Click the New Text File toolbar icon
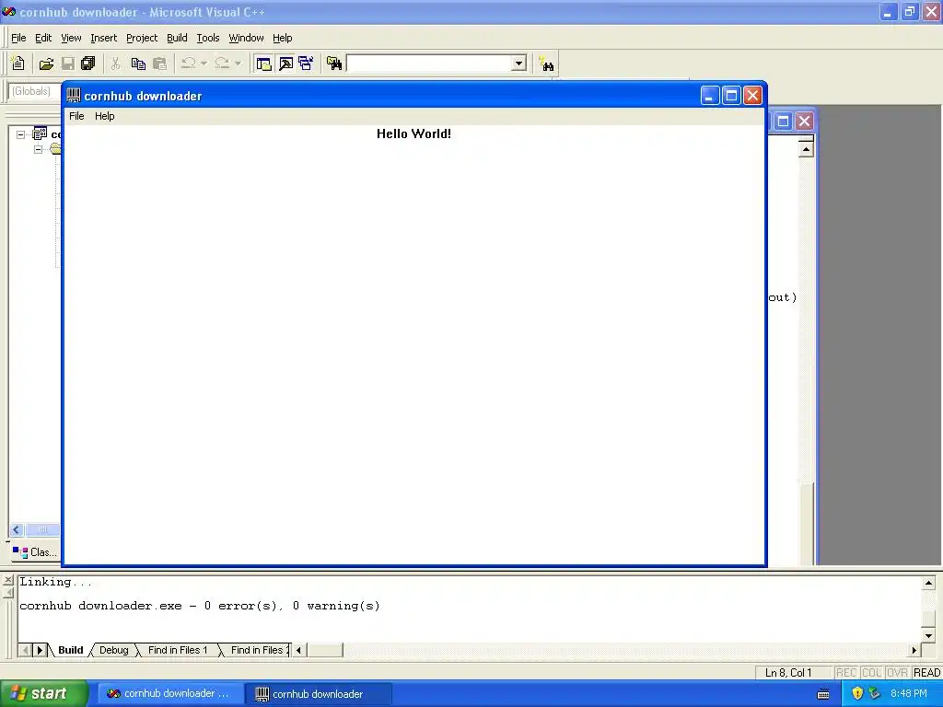Screen dimensions: 943x707 tap(18, 64)
